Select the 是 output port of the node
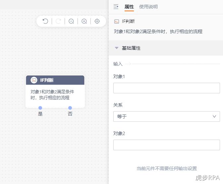223x184 pixels. pos(40,108)
